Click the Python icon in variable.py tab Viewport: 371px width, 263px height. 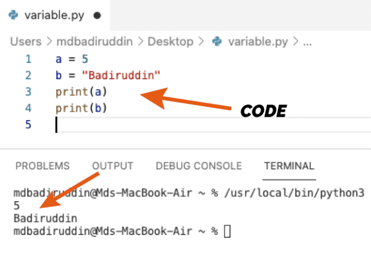[13, 15]
